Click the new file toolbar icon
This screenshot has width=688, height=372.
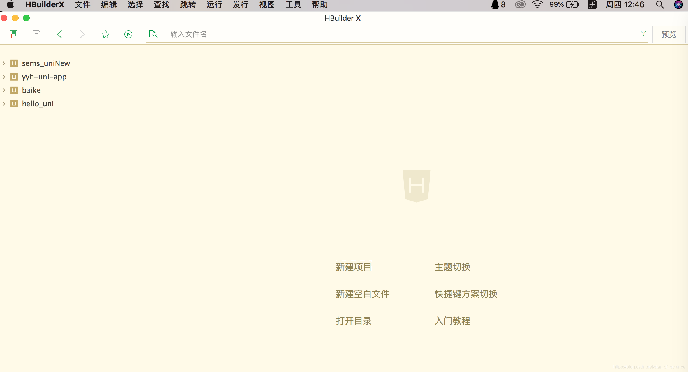tap(13, 34)
